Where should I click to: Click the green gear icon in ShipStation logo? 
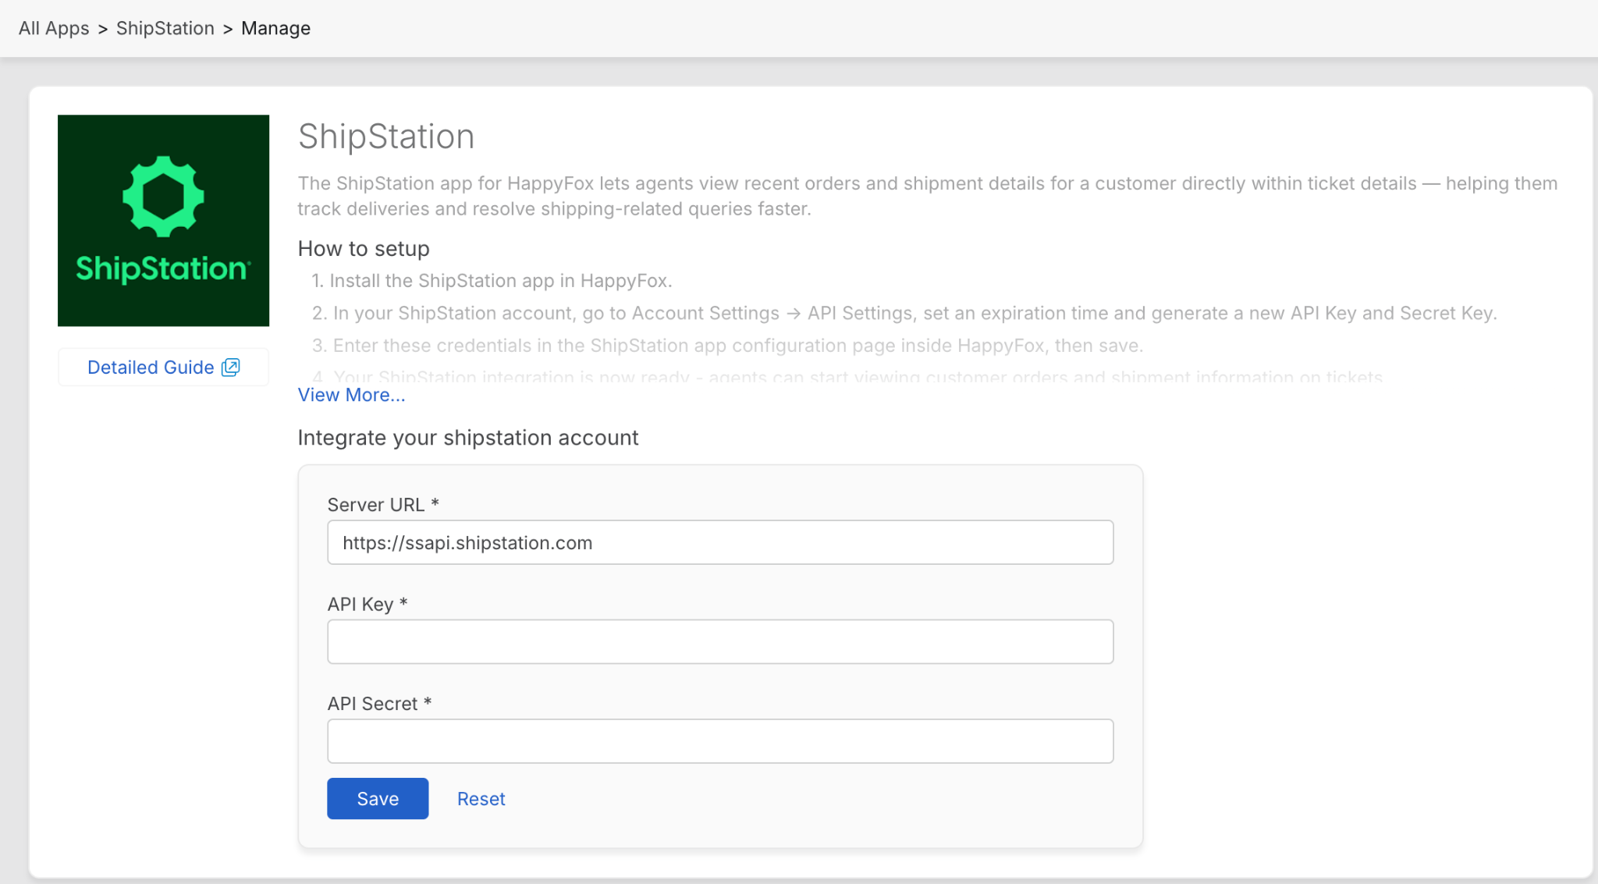click(x=163, y=197)
